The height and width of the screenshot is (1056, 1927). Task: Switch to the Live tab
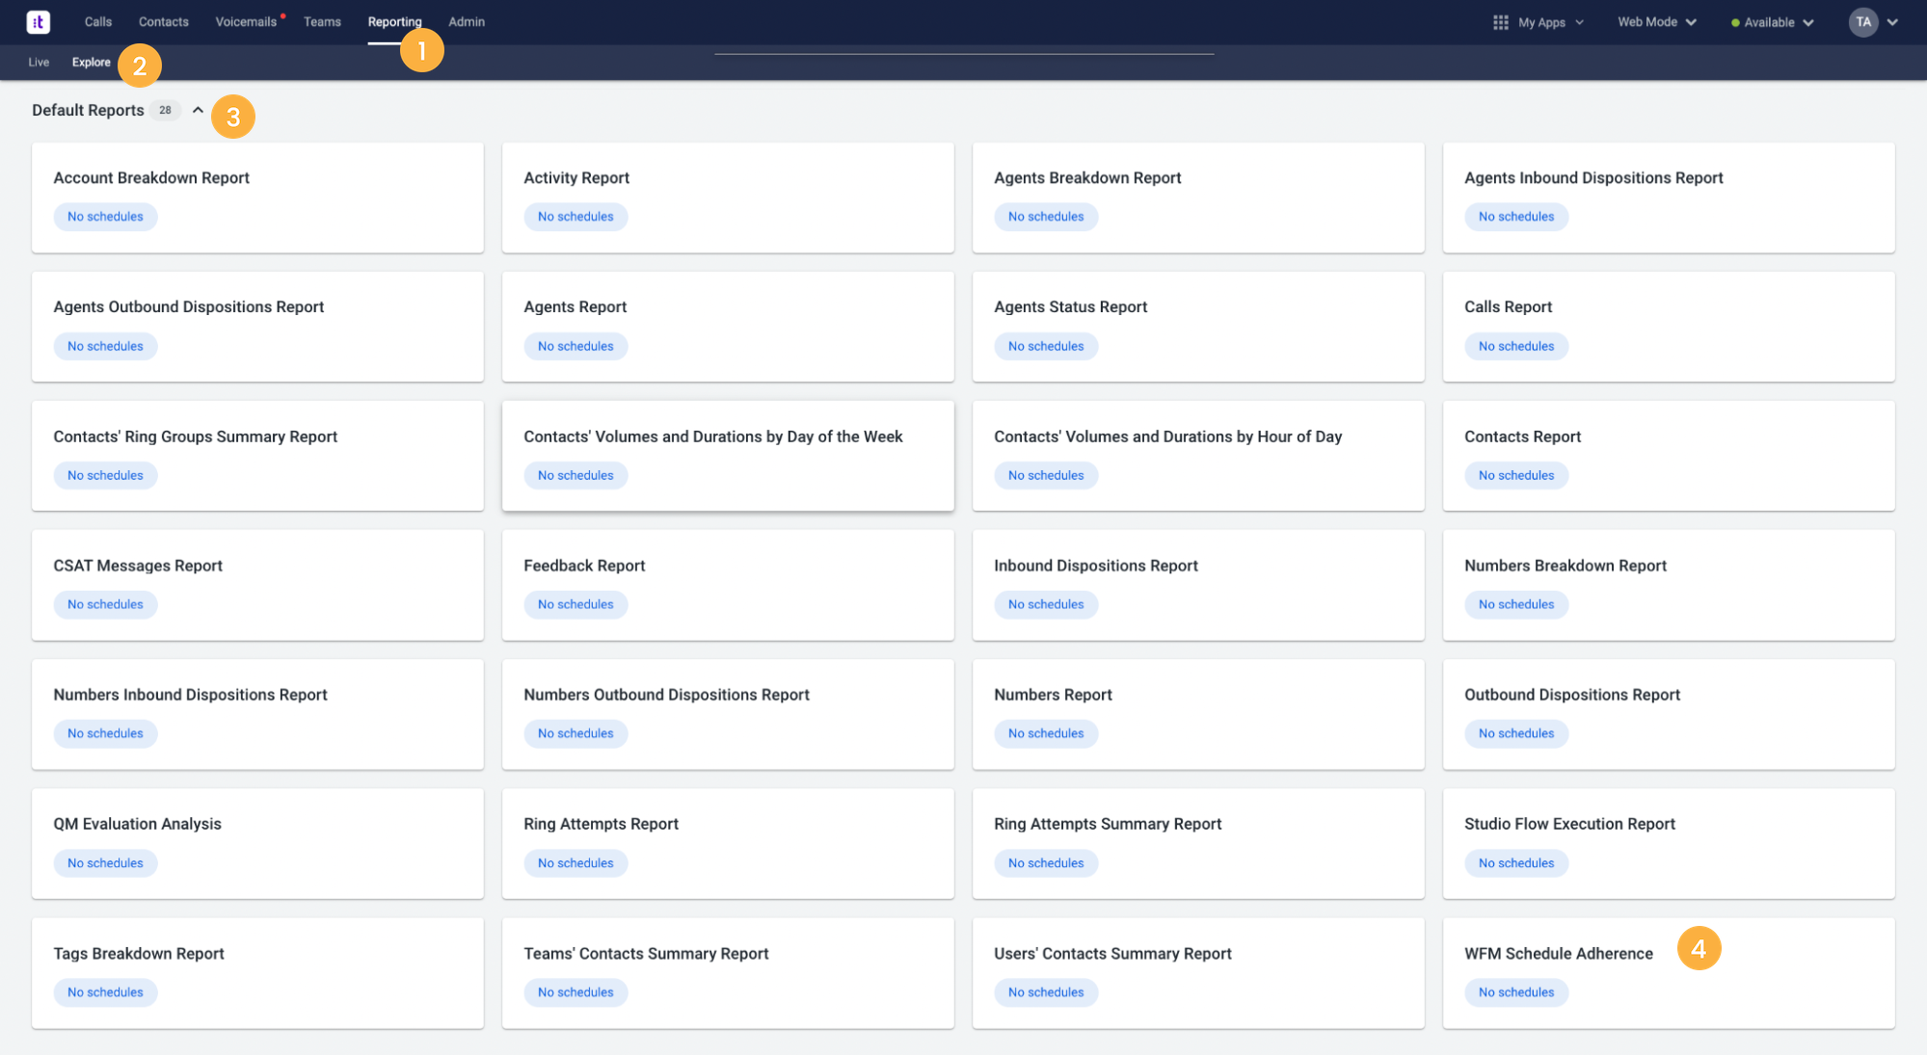pyautogui.click(x=38, y=62)
